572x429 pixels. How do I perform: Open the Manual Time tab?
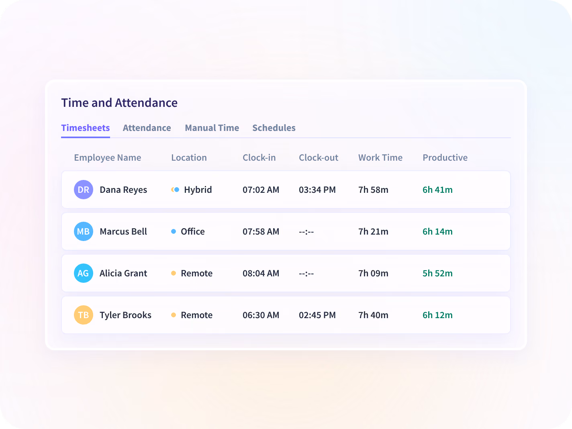point(212,128)
